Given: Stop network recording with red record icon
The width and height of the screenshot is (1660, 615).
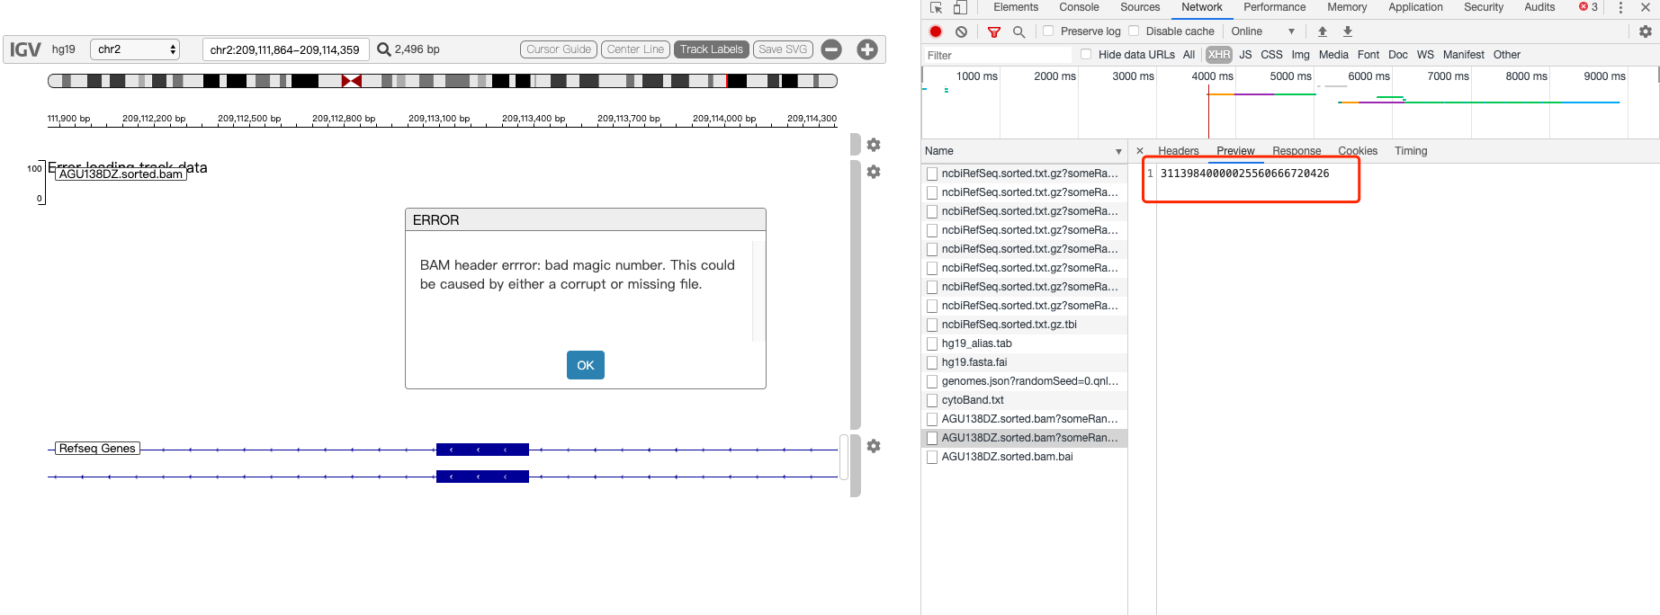Looking at the screenshot, I should coord(936,31).
